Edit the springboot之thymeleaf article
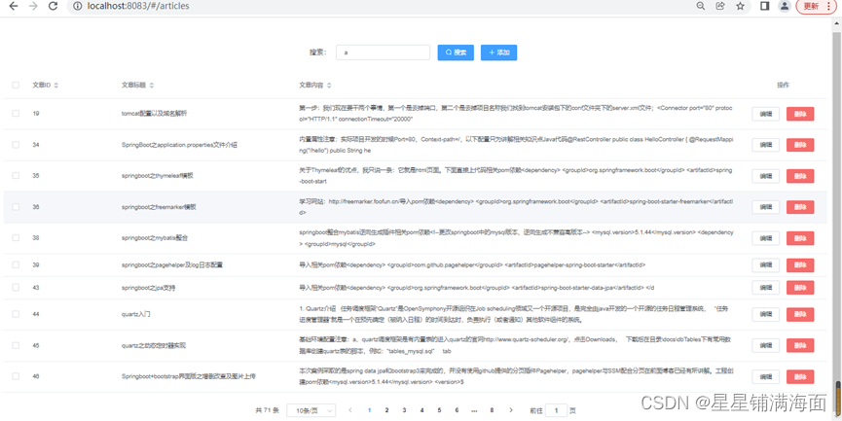Viewport: 842px width, 421px height. [x=766, y=176]
